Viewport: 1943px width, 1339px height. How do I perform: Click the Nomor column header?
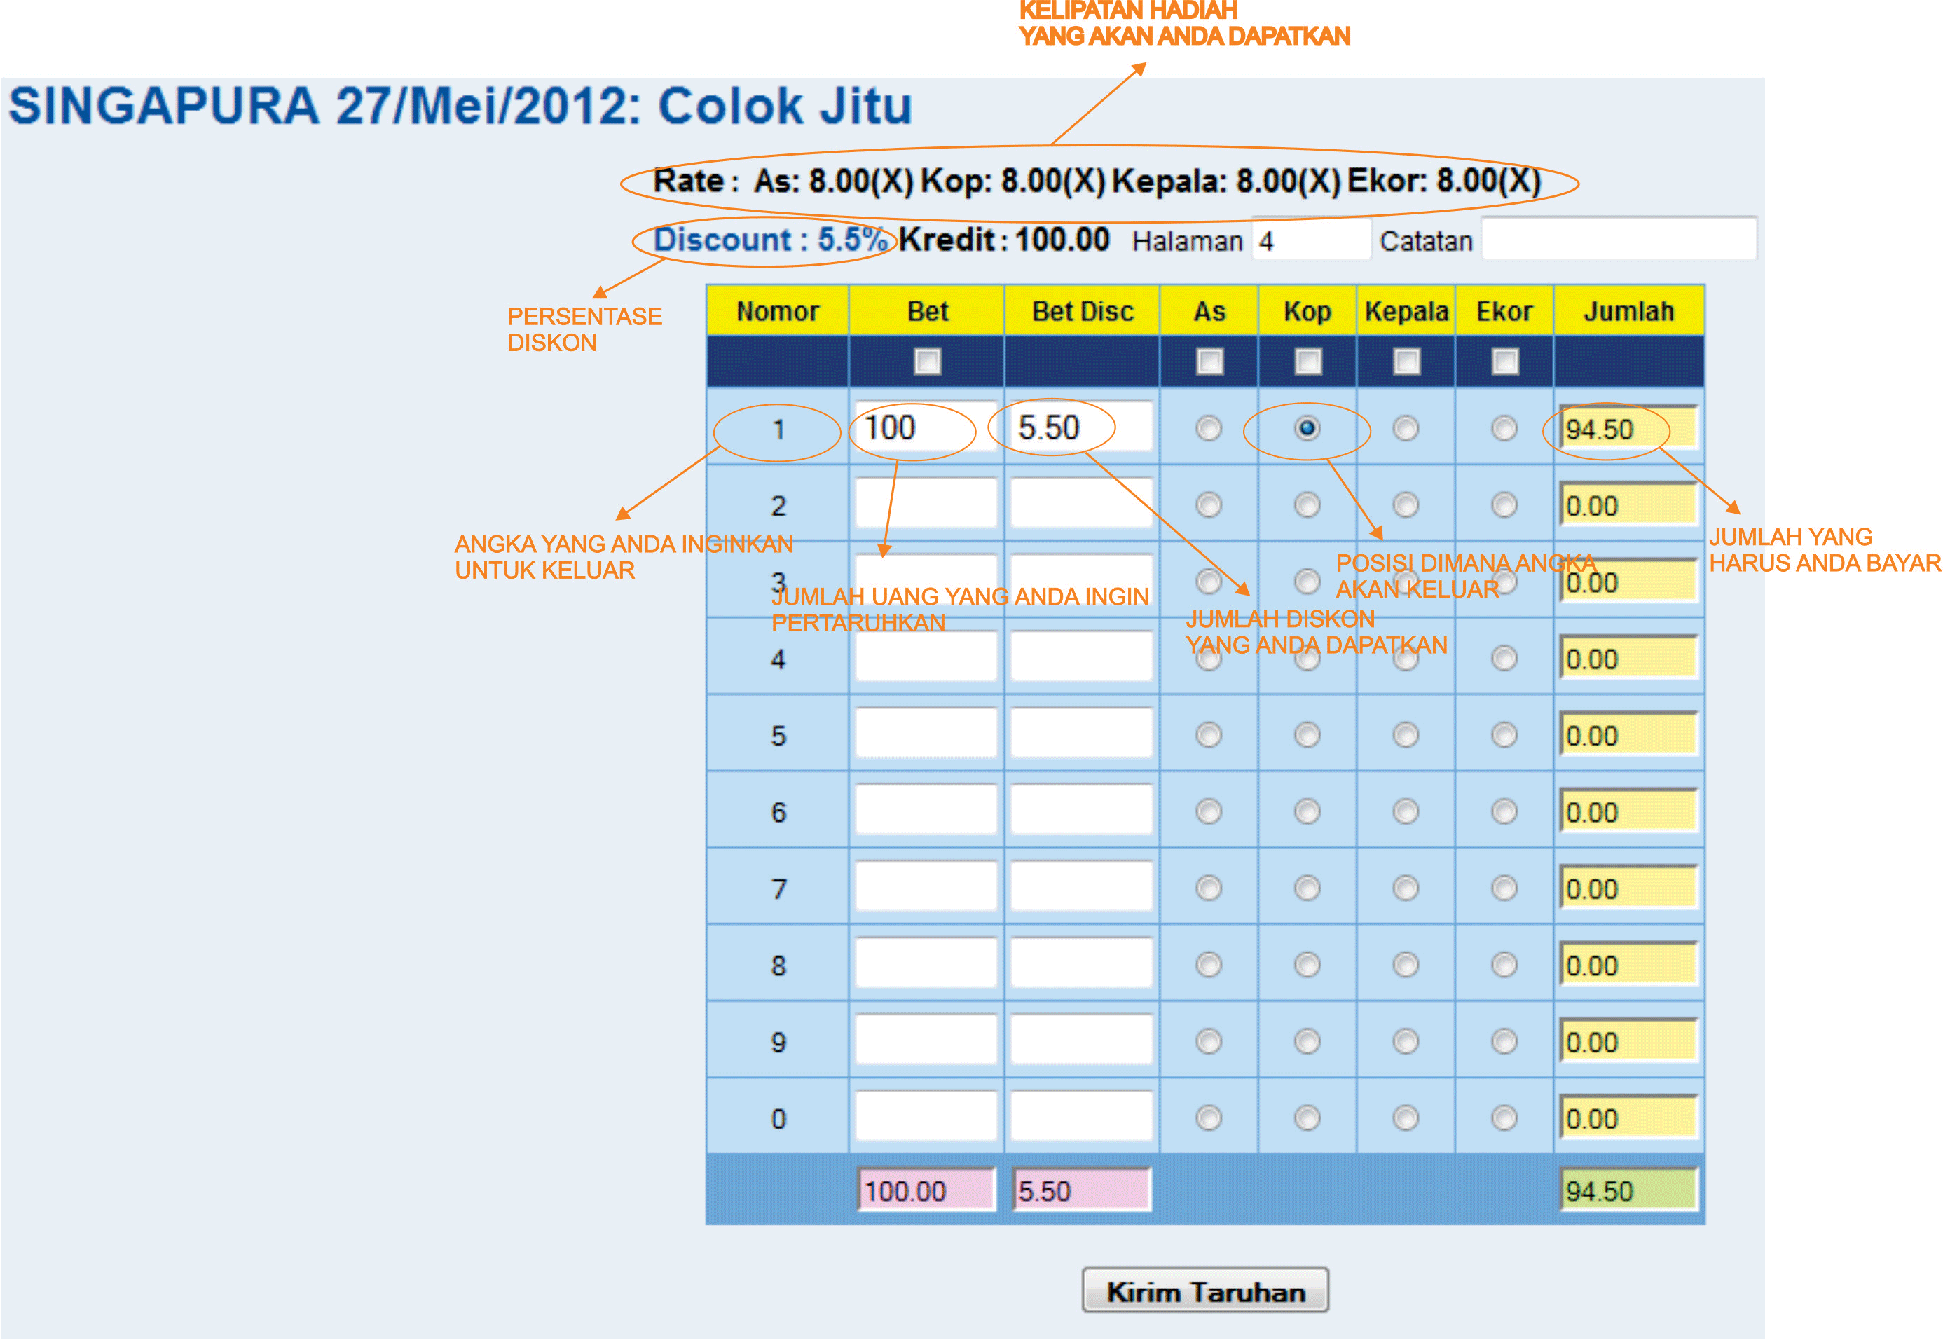[778, 311]
